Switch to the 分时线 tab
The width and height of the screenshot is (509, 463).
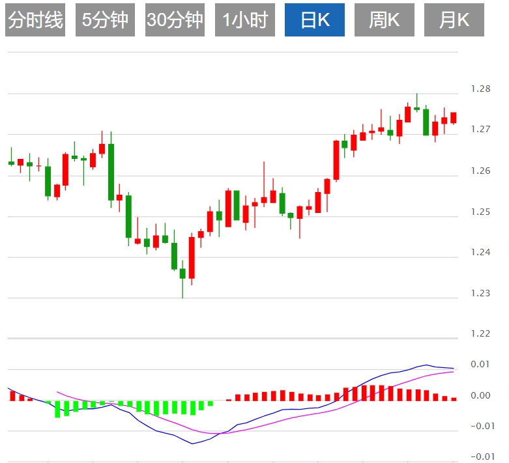coord(35,20)
